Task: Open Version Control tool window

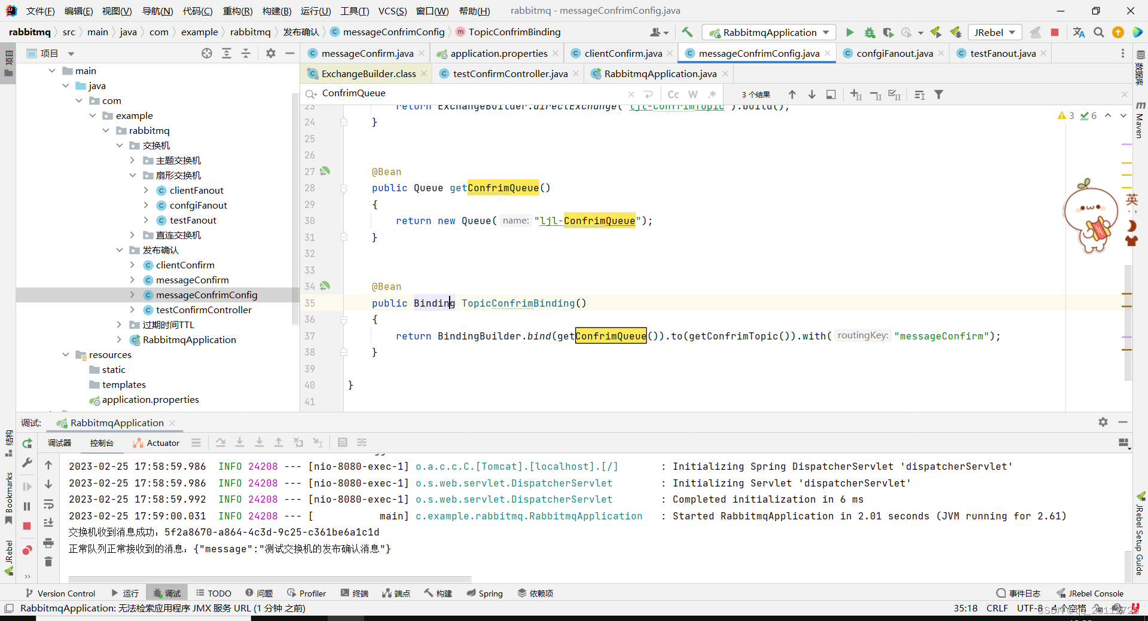Action: [x=60, y=594]
